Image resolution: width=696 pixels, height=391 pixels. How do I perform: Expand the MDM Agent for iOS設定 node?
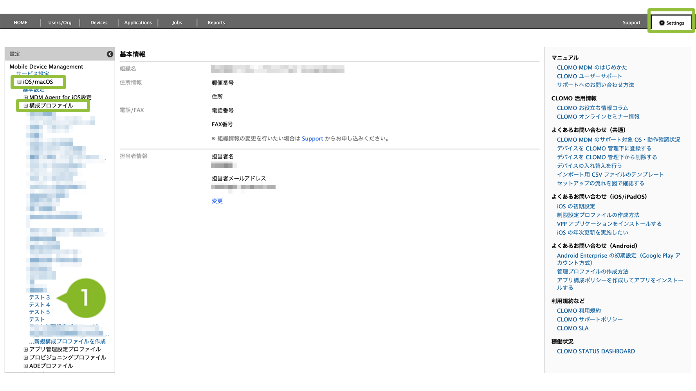(x=26, y=97)
